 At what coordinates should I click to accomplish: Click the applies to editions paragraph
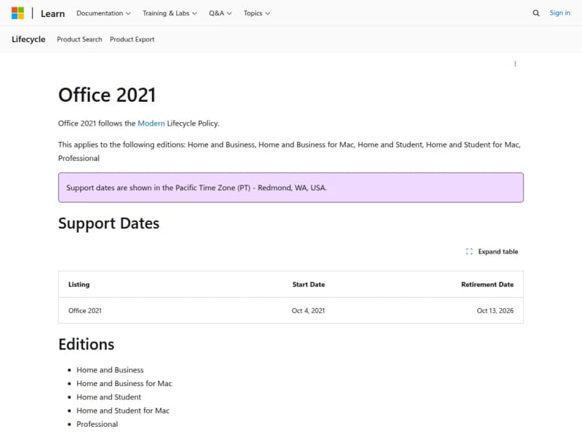point(289,151)
